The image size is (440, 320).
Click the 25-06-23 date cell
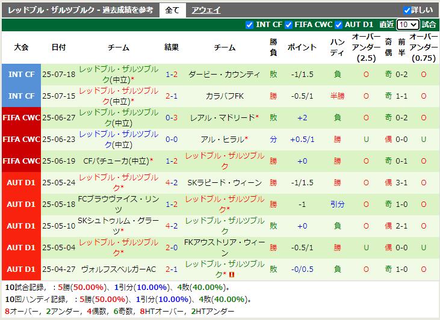(58, 139)
